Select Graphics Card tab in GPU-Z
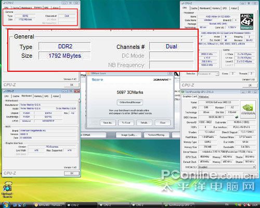 click(x=190, y=96)
